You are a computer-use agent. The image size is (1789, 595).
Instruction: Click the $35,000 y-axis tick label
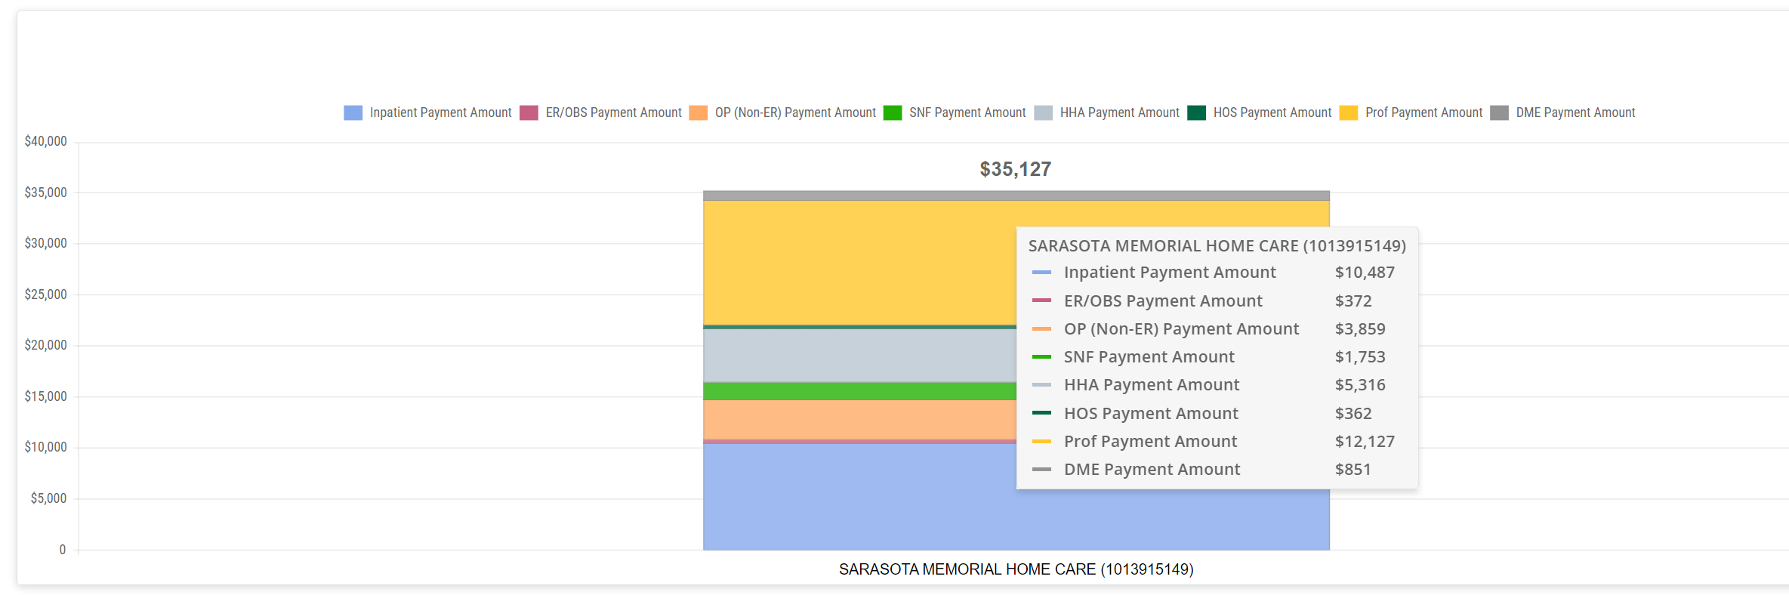(x=45, y=193)
